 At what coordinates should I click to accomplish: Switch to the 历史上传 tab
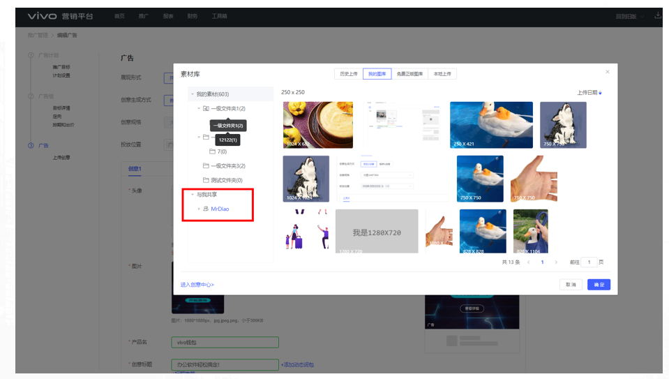click(x=348, y=73)
